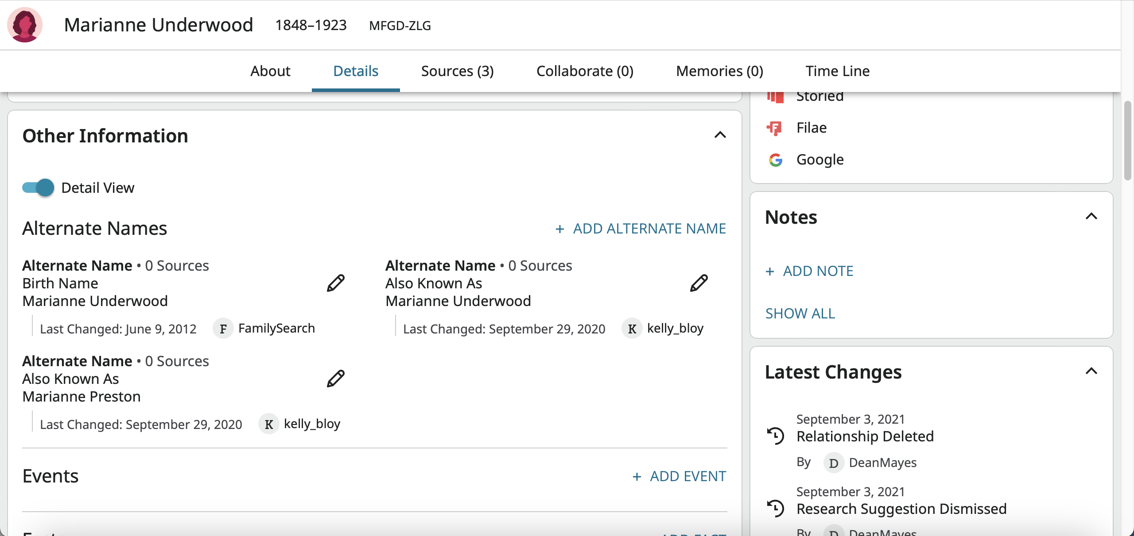The height and width of the screenshot is (536, 1134).
Task: Click Add Note
Action: pyautogui.click(x=809, y=271)
